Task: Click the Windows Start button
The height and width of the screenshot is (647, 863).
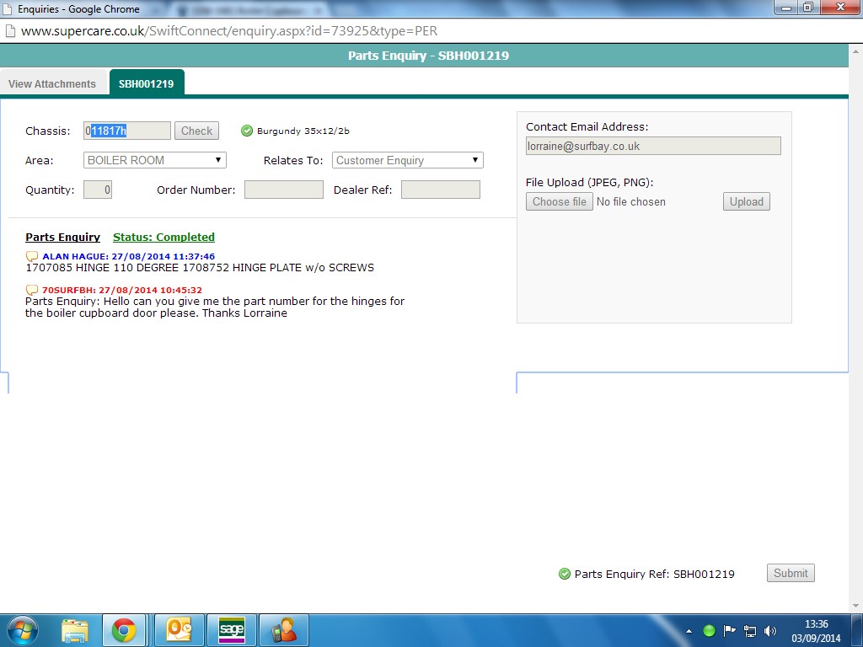Action: click(22, 630)
